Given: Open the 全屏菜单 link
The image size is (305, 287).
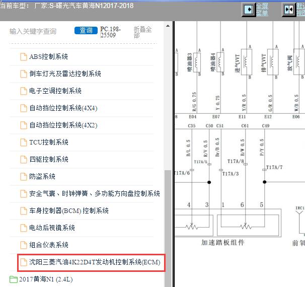Looking at the screenshot, I should 262,10.
